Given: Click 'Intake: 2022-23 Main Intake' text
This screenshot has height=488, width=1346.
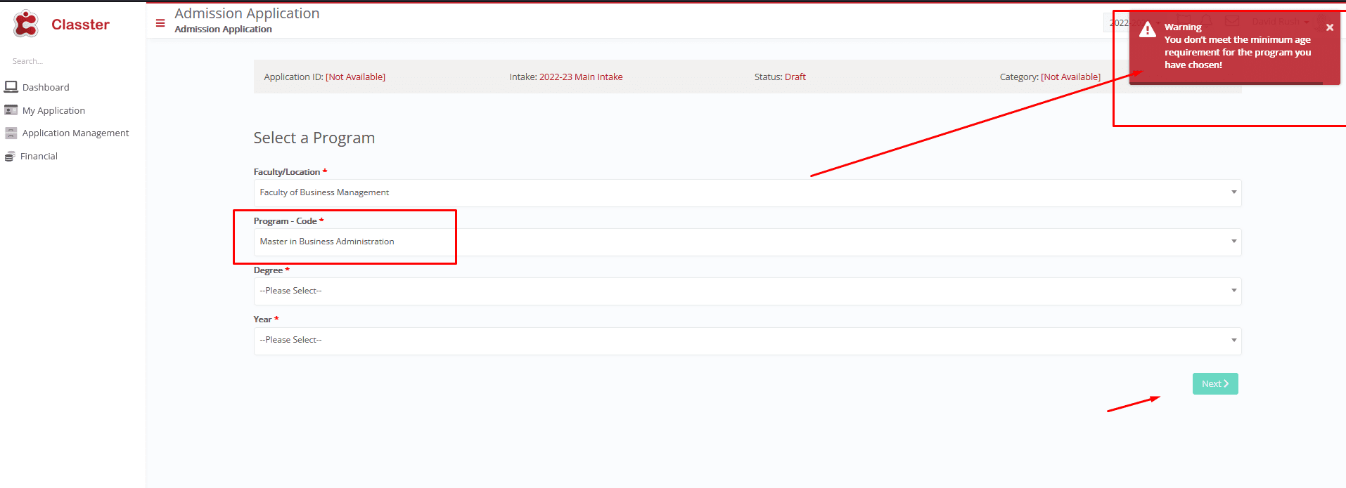Looking at the screenshot, I should (565, 77).
